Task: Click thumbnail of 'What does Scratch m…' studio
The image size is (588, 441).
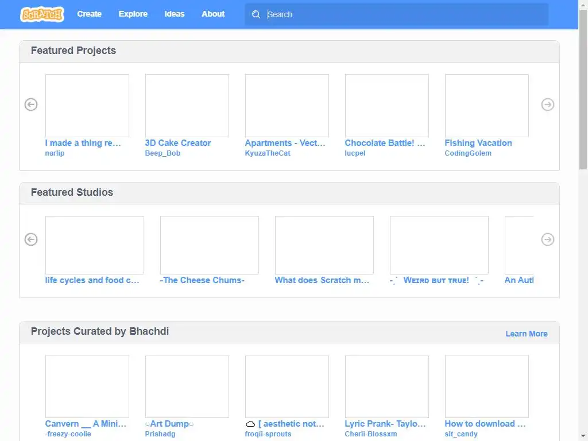Action: (324, 245)
